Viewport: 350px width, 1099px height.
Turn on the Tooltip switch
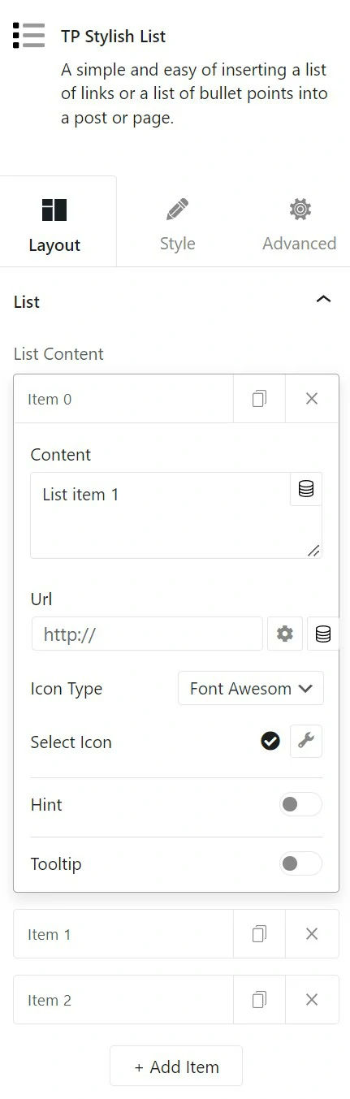(x=300, y=863)
